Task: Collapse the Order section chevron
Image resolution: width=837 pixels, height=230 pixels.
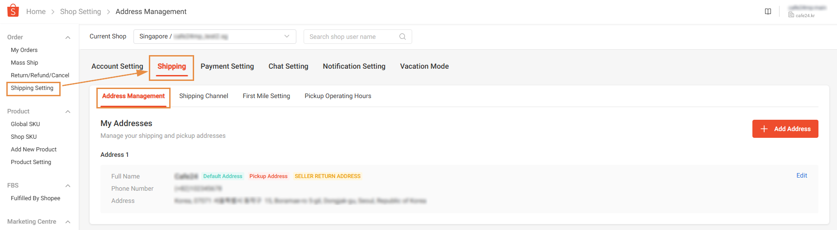Action: pos(68,38)
